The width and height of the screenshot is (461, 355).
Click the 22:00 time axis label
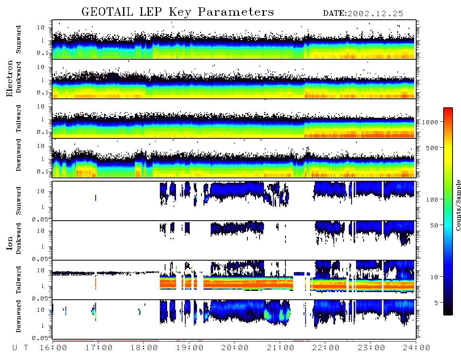pos(326,348)
